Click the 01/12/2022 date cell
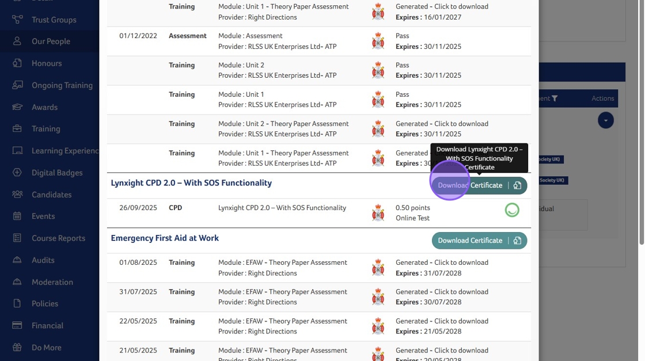 pyautogui.click(x=138, y=36)
